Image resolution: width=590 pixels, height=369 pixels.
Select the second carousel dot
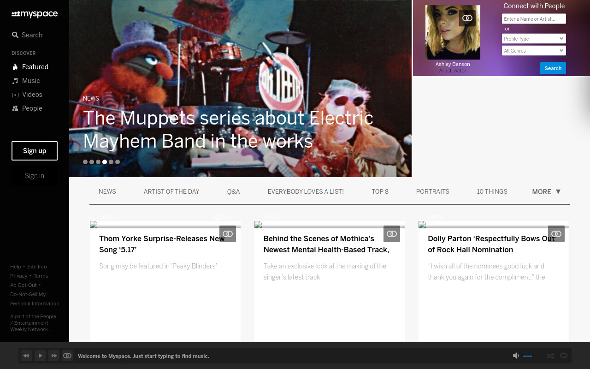click(92, 162)
